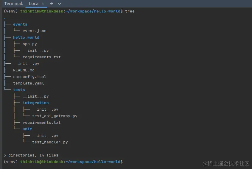Click __init__.py under unit

pos(45,136)
